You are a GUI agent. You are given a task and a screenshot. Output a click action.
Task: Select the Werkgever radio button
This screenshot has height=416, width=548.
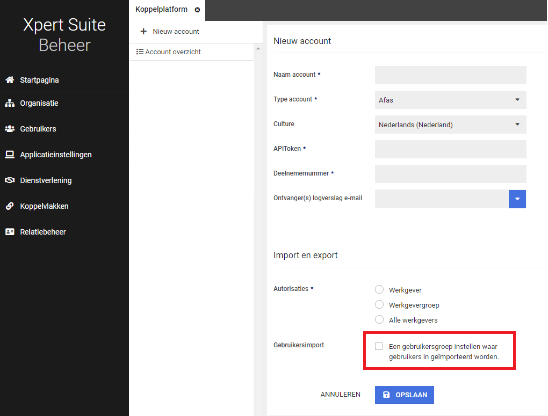click(x=379, y=290)
